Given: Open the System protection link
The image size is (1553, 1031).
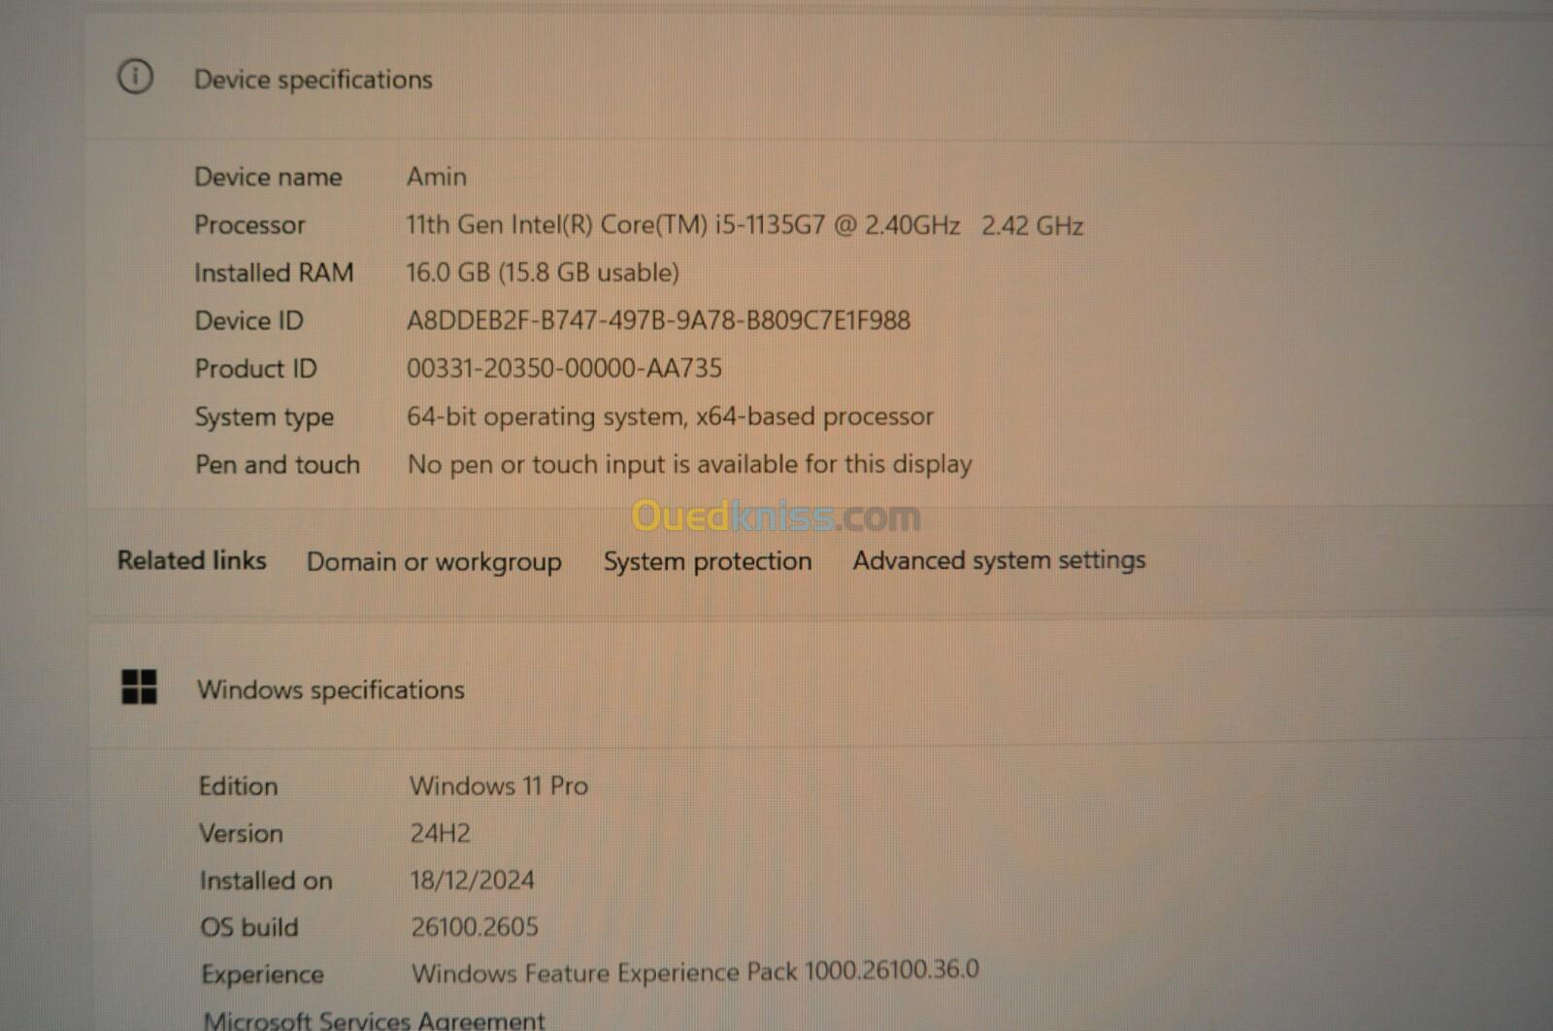Looking at the screenshot, I should pyautogui.click(x=707, y=561).
